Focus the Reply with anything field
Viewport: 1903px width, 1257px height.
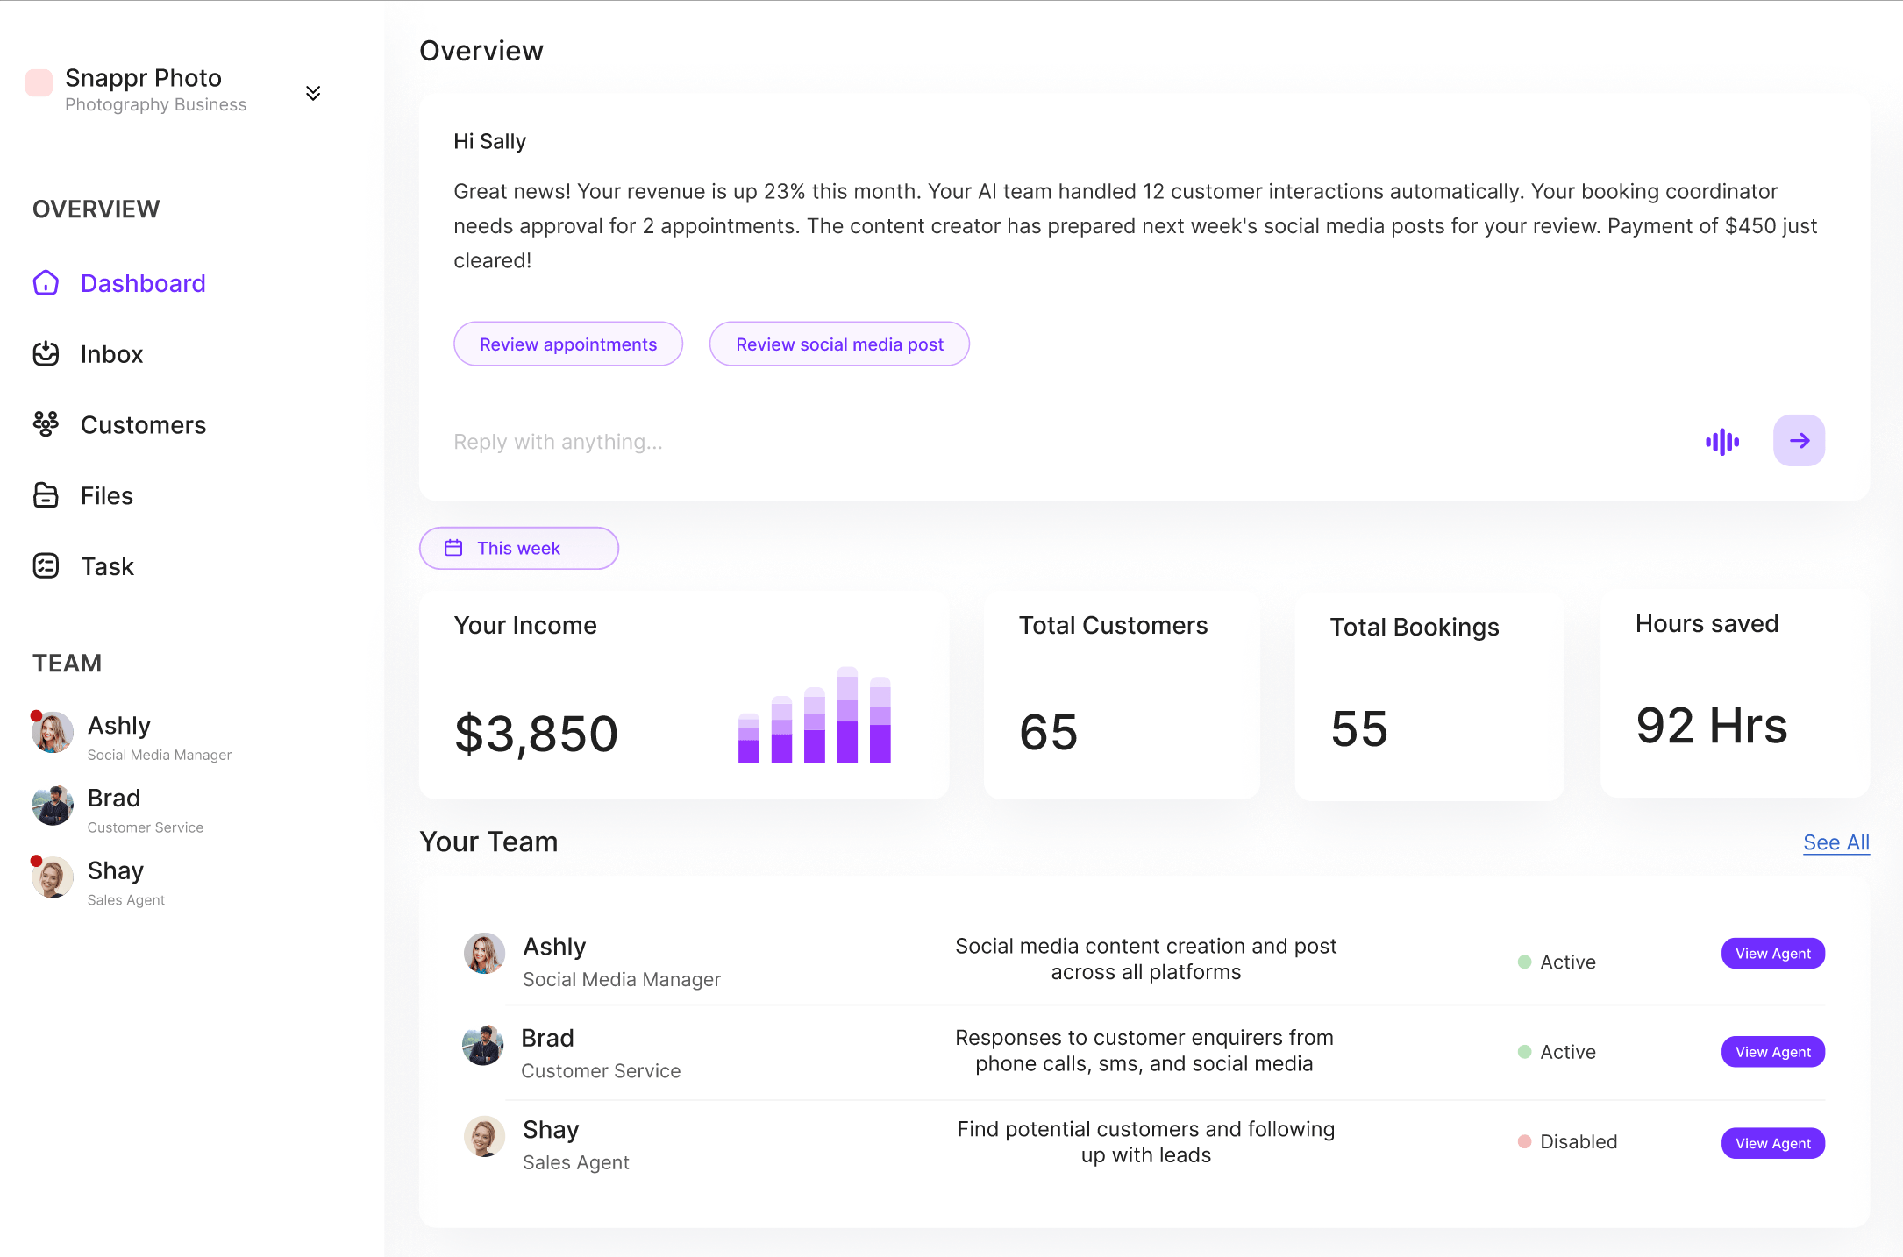(1052, 442)
